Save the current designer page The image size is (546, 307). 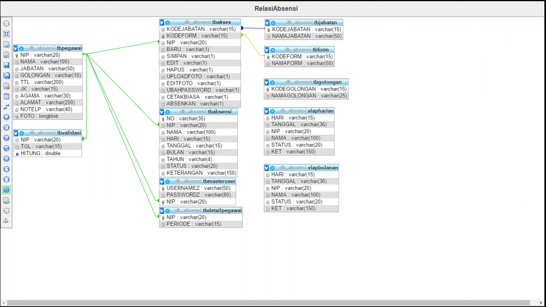(x=6, y=65)
